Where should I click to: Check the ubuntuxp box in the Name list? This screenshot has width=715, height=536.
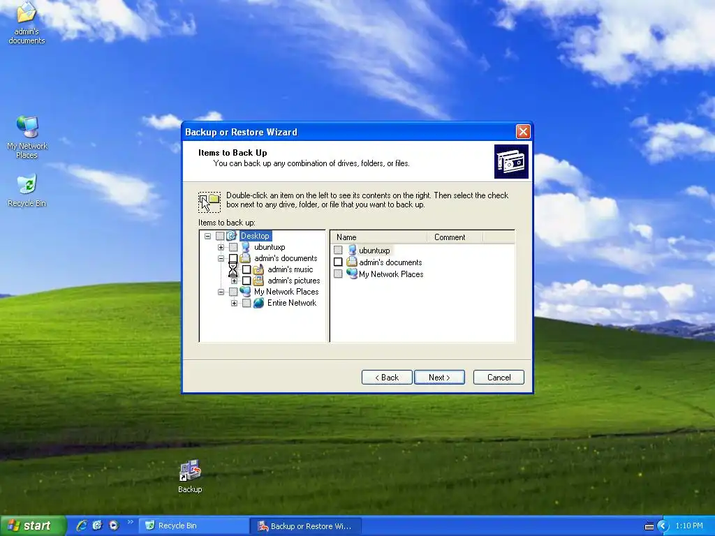[338, 250]
